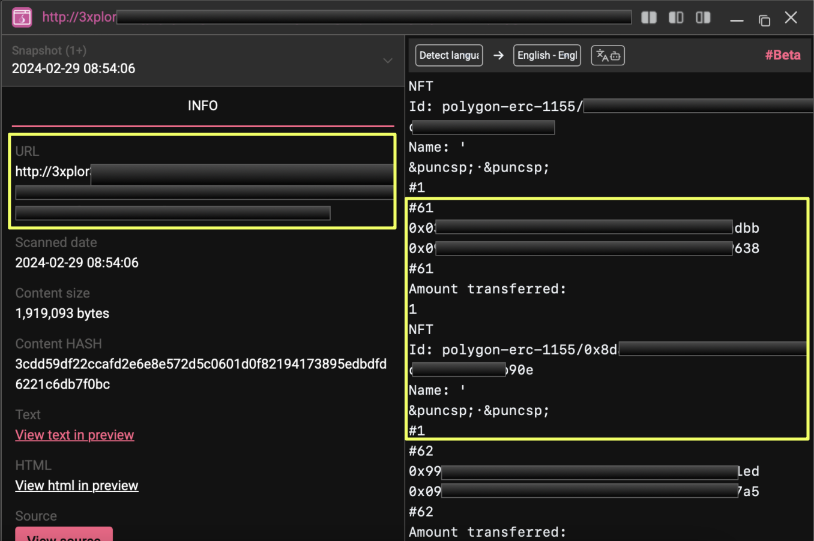Expand the Snapshot (1+) dropdown chevron
Viewport: 814px width, 541px height.
click(x=388, y=61)
